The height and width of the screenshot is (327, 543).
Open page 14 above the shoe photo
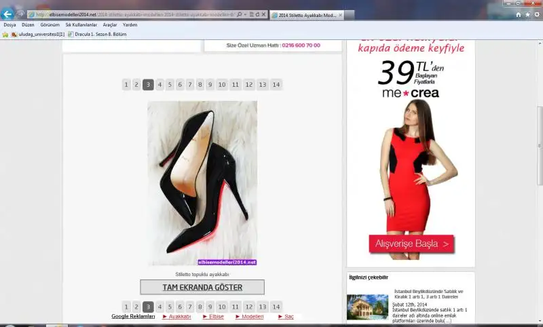276,84
